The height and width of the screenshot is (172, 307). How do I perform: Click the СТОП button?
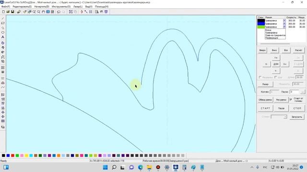[x=297, y=108]
